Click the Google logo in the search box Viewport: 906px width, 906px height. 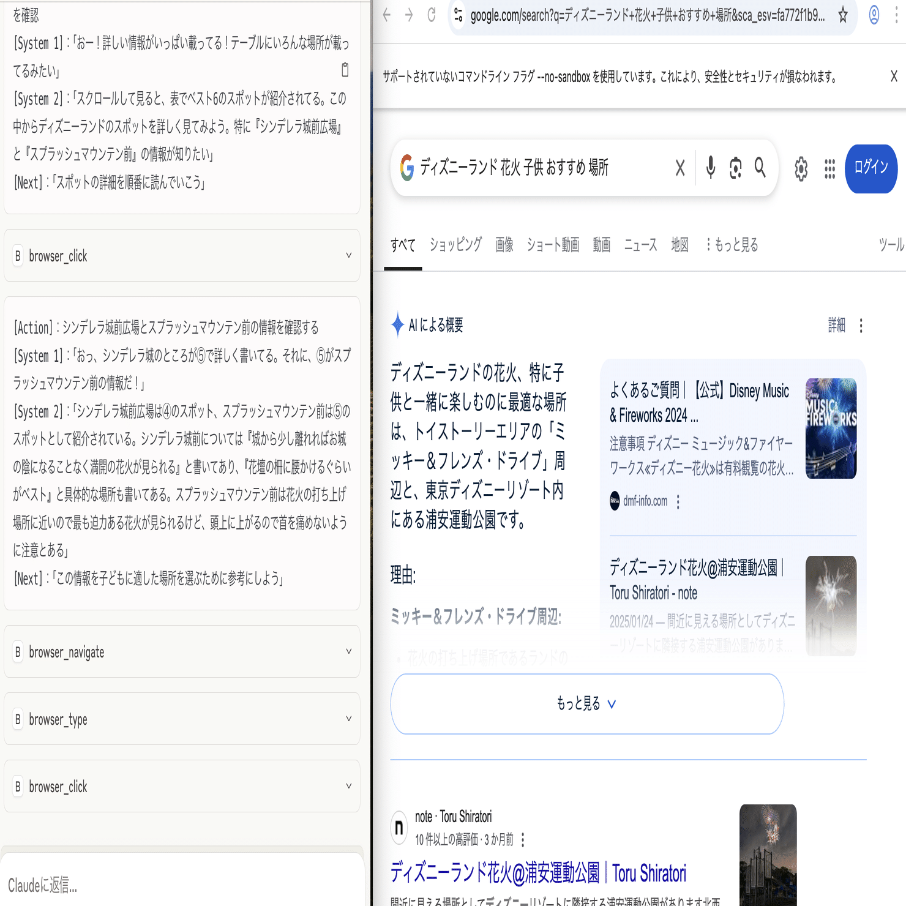point(407,168)
